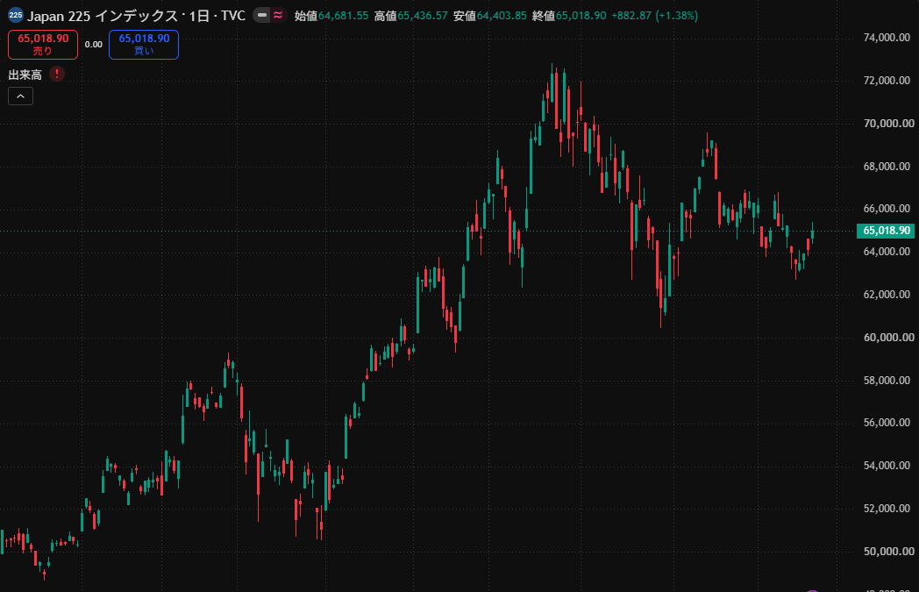The height and width of the screenshot is (592, 919).
Task: Click the 58,000.00 price axis label
Action: (x=887, y=380)
